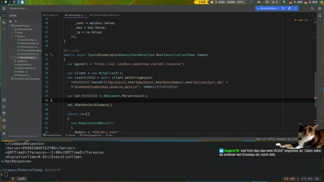
Task: Click the 0+1 usages code lens
Action: tap(71, 51)
